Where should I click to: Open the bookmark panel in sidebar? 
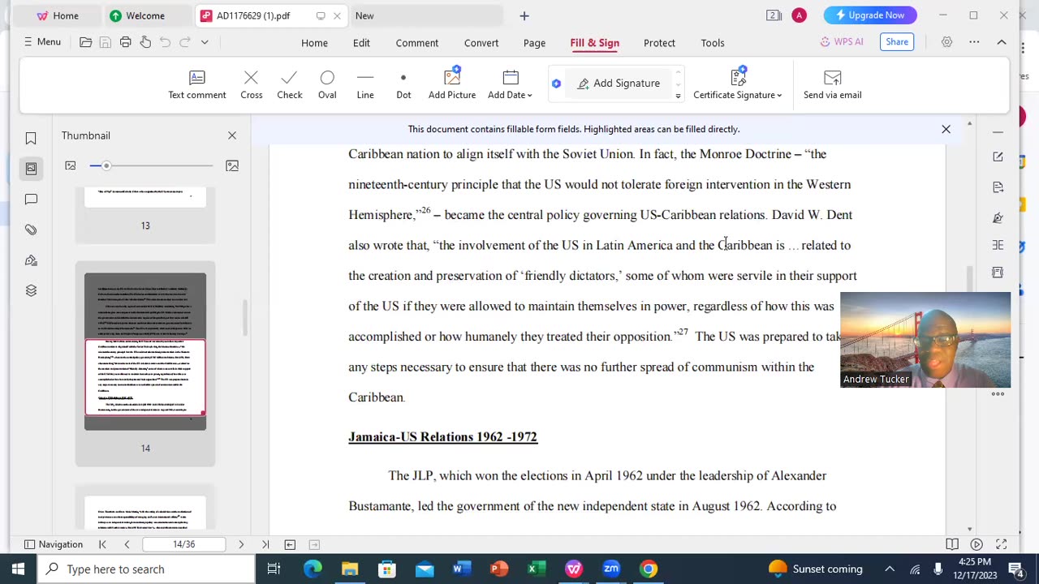tap(31, 139)
